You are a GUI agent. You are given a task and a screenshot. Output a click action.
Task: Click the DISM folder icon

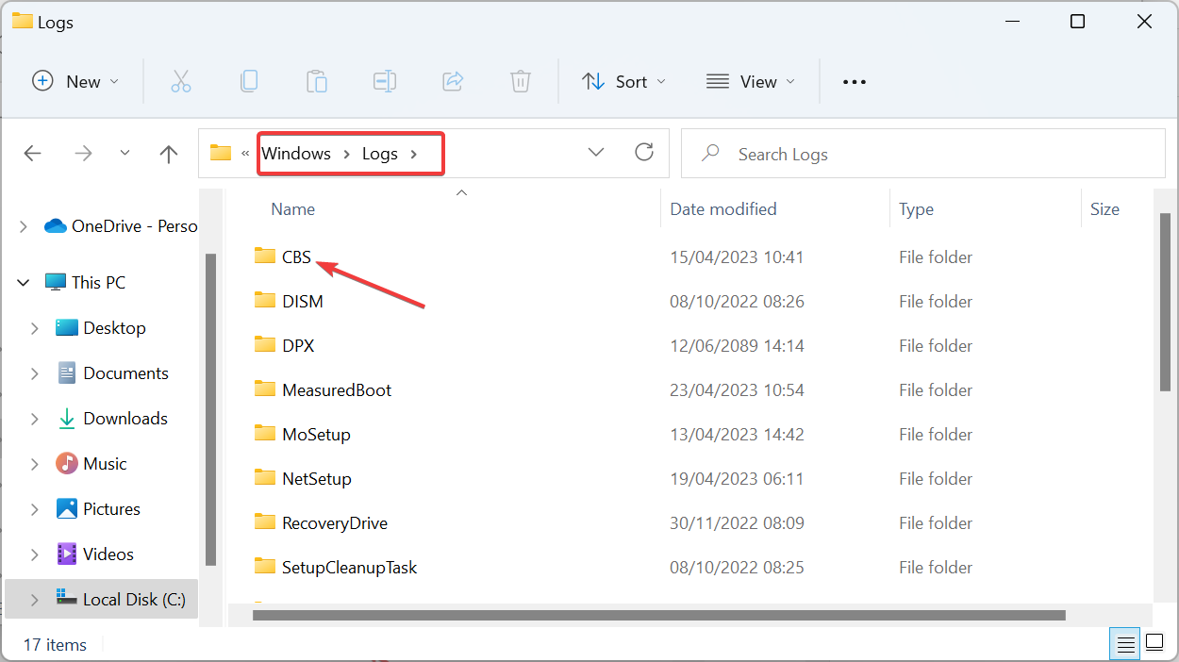click(264, 301)
